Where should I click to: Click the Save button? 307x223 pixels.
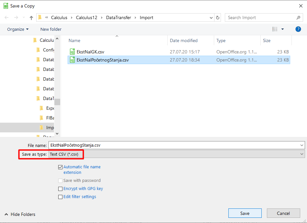245,213
